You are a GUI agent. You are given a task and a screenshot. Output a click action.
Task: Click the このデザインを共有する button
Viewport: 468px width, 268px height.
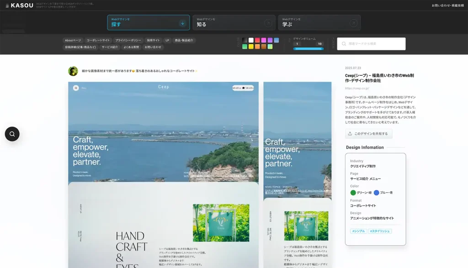pos(368,134)
